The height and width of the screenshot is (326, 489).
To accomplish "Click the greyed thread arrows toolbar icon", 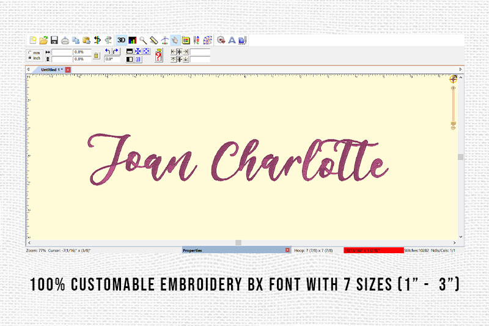I will point(108,40).
